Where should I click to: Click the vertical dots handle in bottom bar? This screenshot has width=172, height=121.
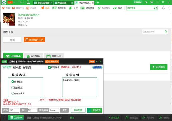(x=4, y=118)
